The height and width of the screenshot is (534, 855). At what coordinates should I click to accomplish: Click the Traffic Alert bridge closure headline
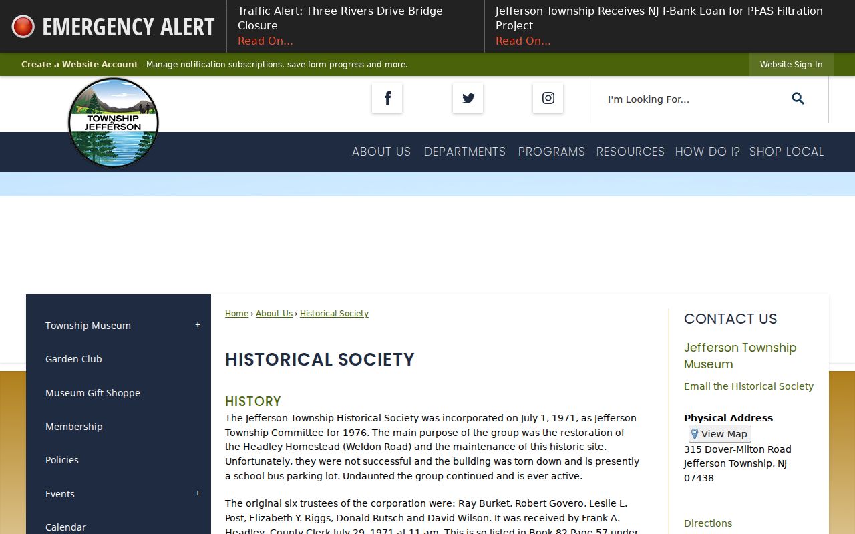coord(340,18)
